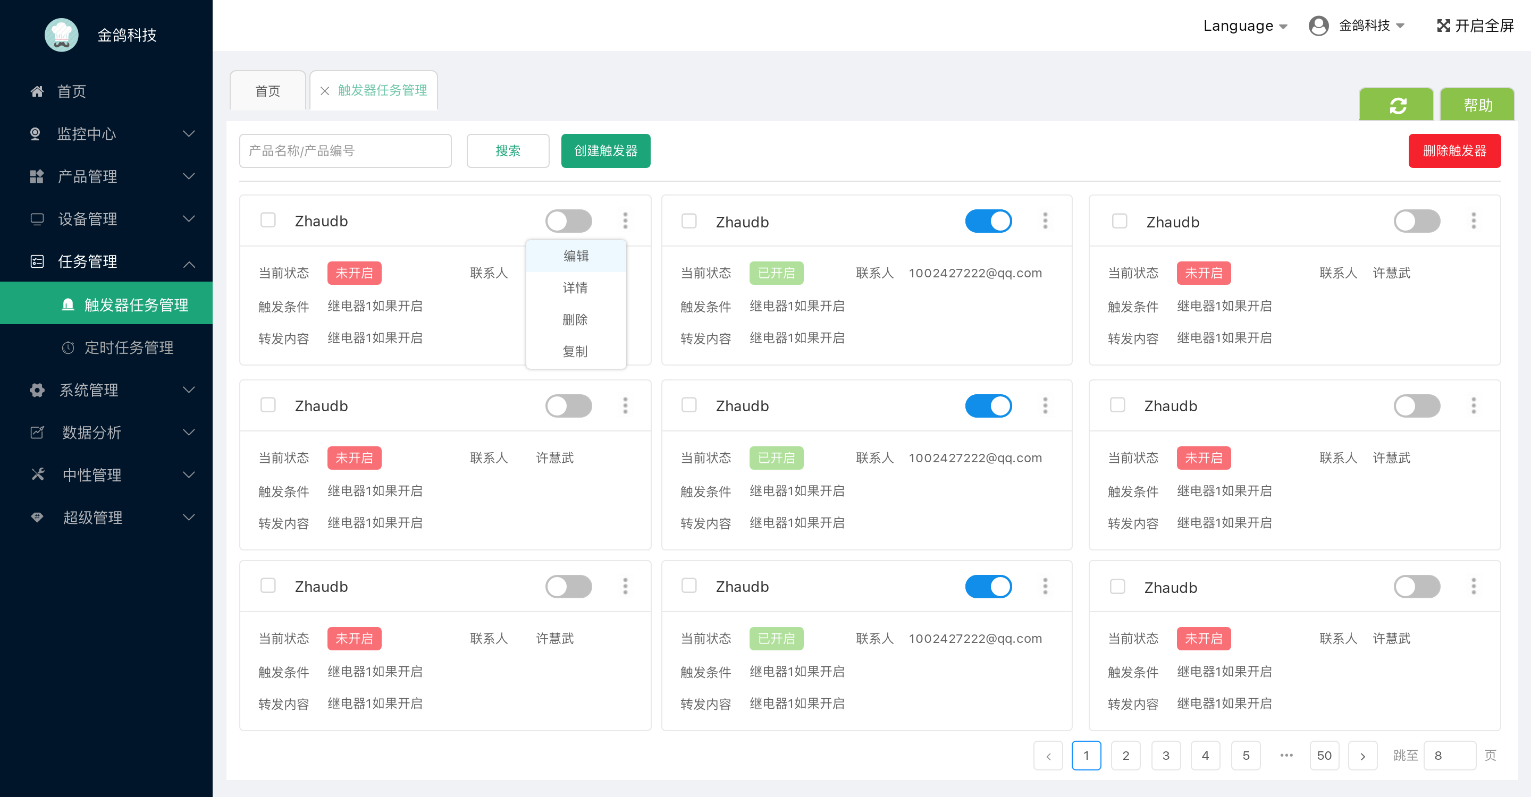Choose 编辑 in the card popup menu
This screenshot has height=797, width=1531.
[x=576, y=256]
